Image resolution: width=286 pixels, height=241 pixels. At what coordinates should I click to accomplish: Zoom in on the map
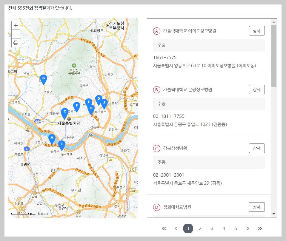(x=16, y=25)
